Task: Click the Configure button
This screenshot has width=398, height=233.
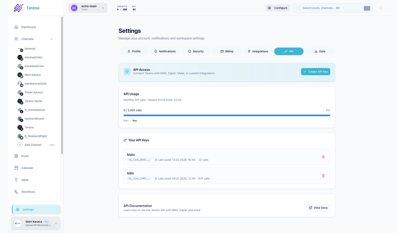Action: tap(277, 8)
